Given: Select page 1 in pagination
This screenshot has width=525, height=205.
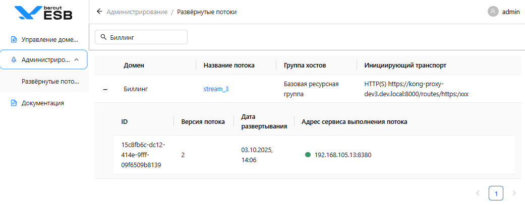Looking at the screenshot, I should (496, 193).
